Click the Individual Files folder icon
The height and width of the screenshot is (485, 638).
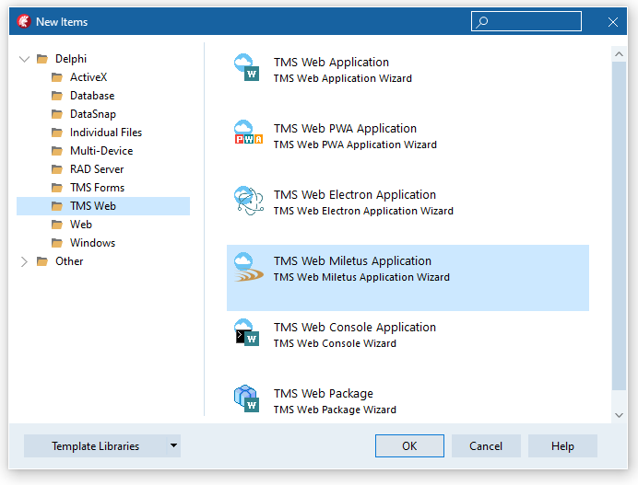click(x=57, y=133)
